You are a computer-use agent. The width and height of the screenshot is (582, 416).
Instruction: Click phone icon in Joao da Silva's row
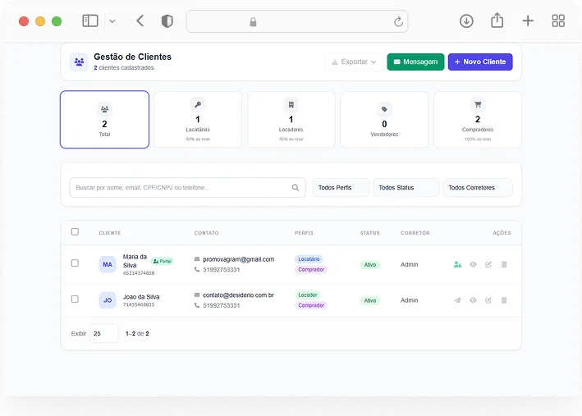197,305
